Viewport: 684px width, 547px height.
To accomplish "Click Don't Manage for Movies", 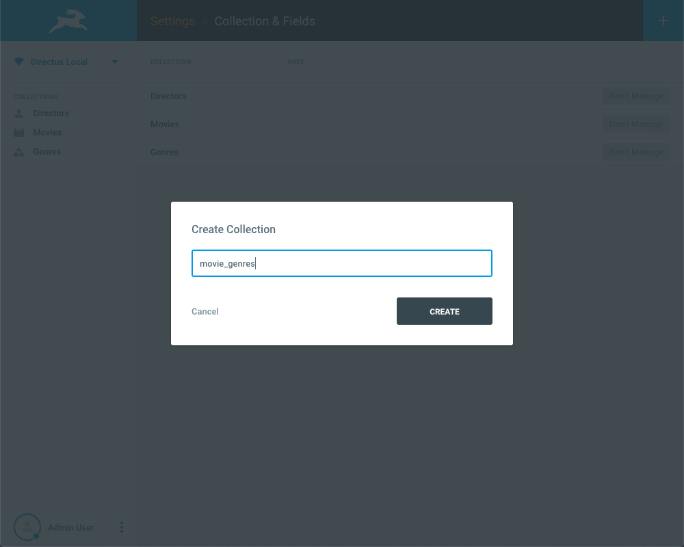I will [636, 124].
